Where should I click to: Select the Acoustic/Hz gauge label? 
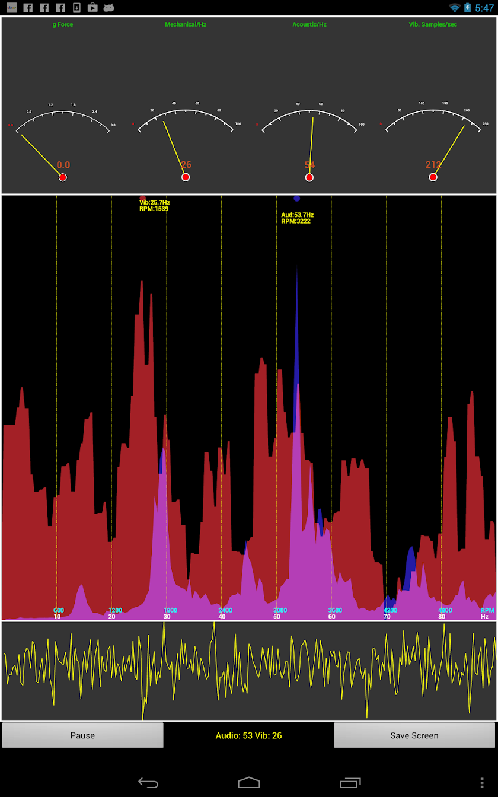click(x=309, y=24)
